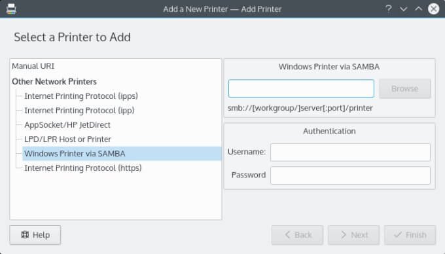Viewport: 445px width, 254px height.
Task: Click the Browse button
Action: [x=405, y=88]
